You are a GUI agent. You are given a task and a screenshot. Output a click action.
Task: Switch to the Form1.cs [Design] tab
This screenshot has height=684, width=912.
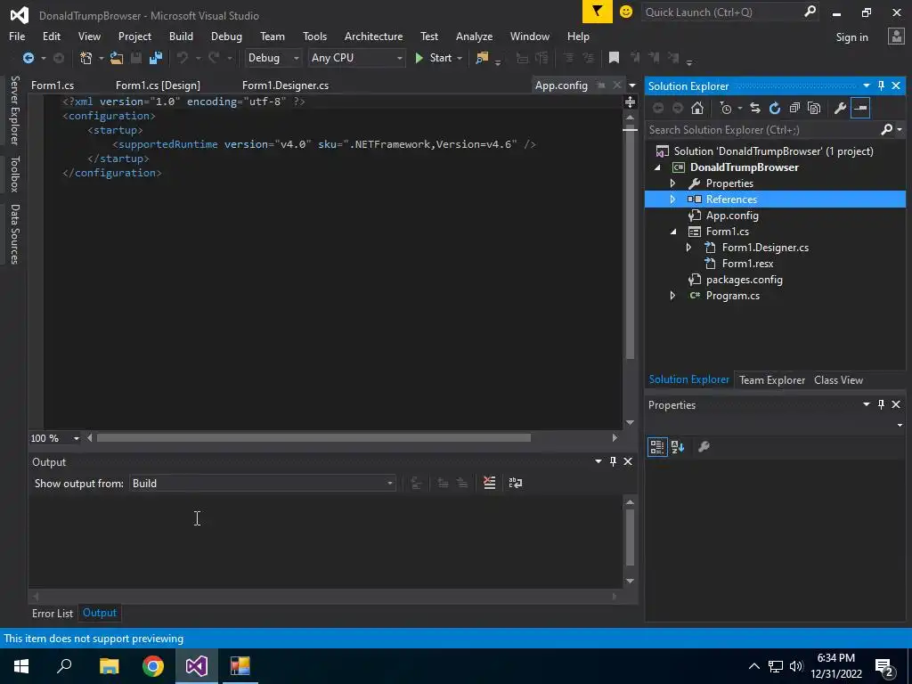pyautogui.click(x=158, y=85)
